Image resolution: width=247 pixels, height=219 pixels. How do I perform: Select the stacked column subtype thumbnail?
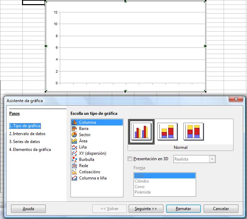[x=167, y=131]
